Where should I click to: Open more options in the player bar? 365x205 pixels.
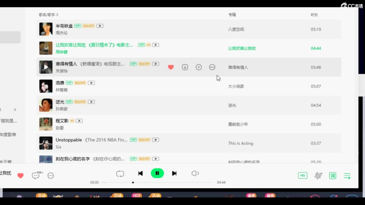(51, 176)
